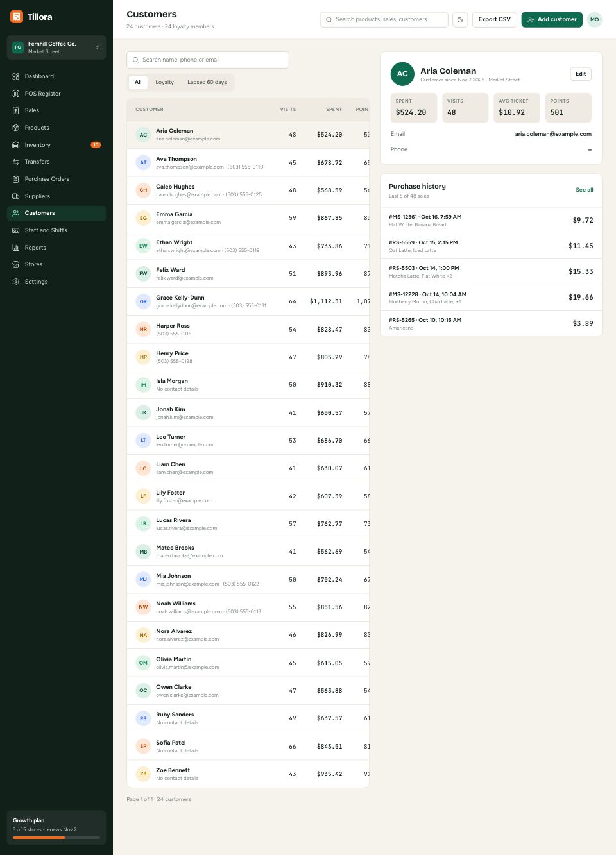Click the SPENT $524.20 stat card
The image size is (616, 855).
(414, 108)
